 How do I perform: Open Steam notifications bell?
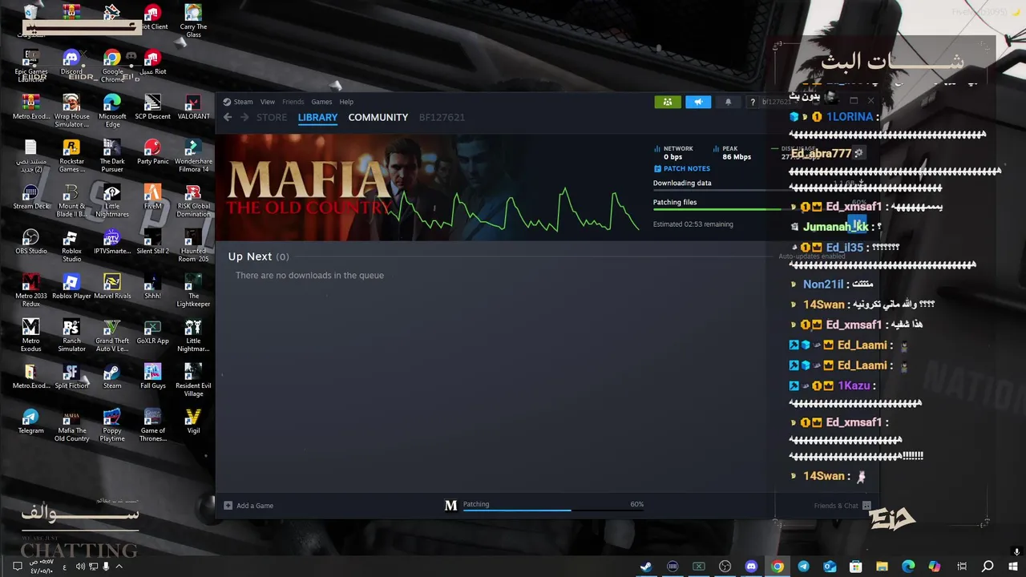pos(728,102)
